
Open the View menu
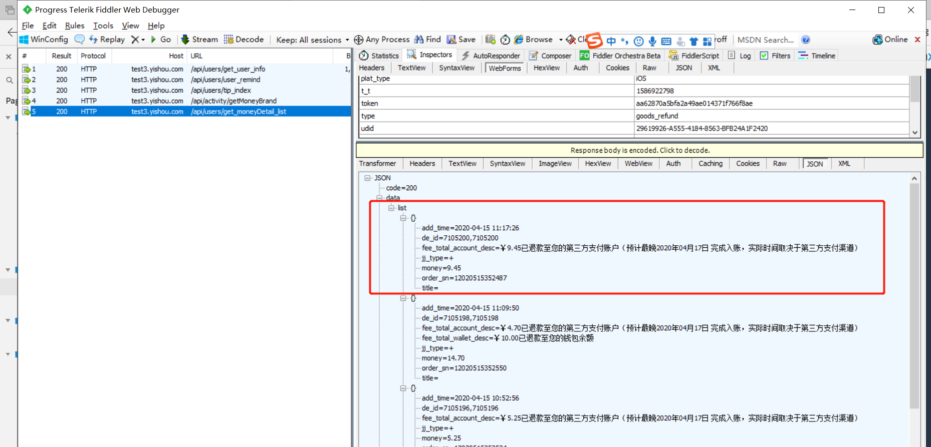coord(130,26)
